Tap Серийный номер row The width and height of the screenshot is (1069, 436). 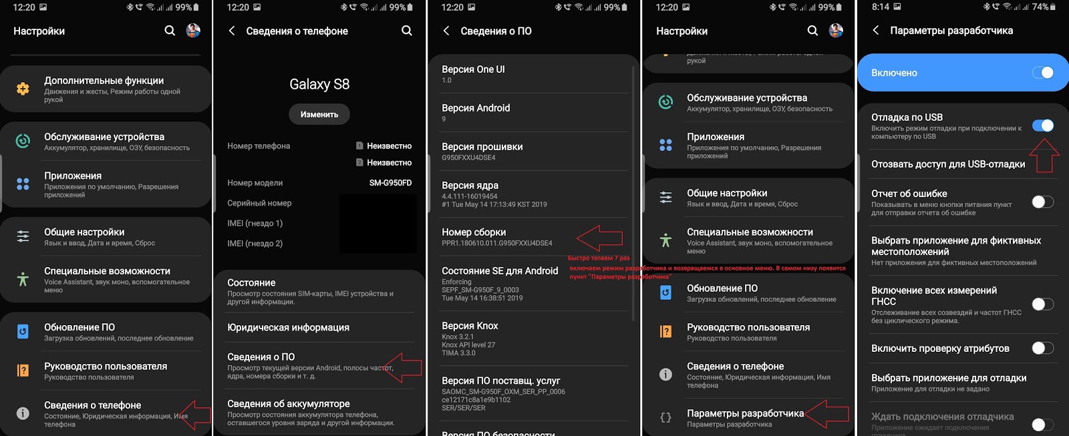(x=319, y=203)
